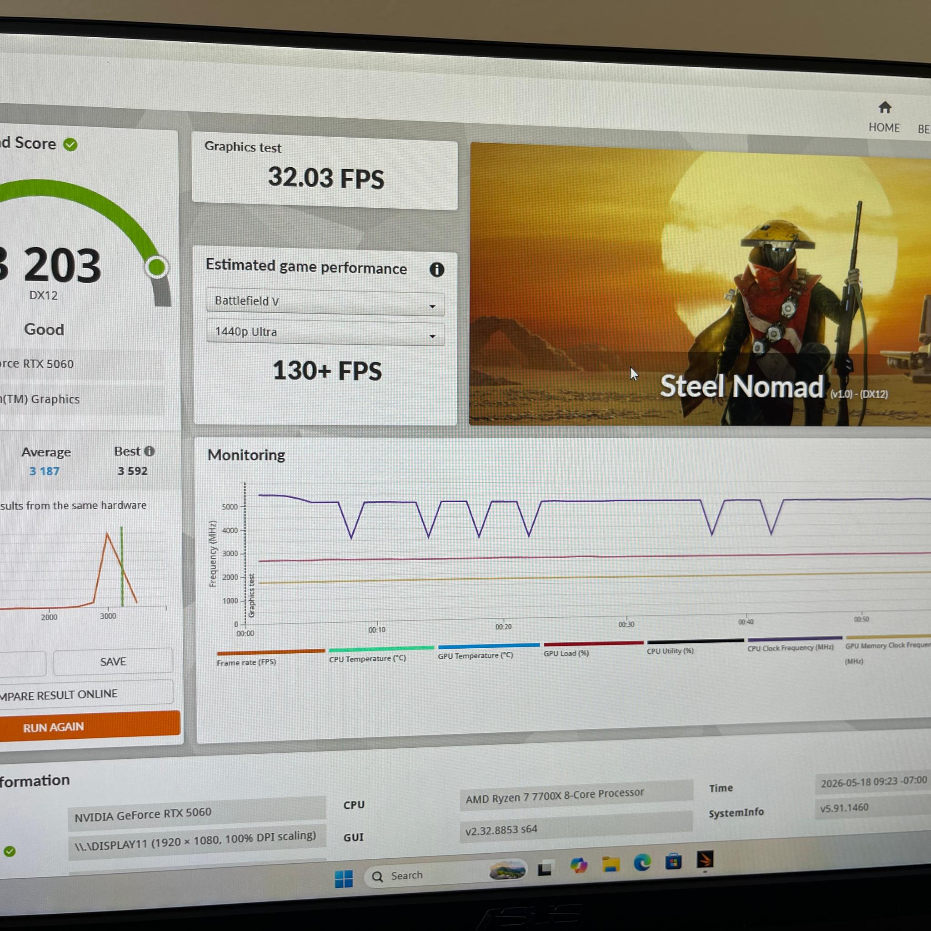931x931 pixels.
Task: Click the SAVE result button
Action: (113, 661)
